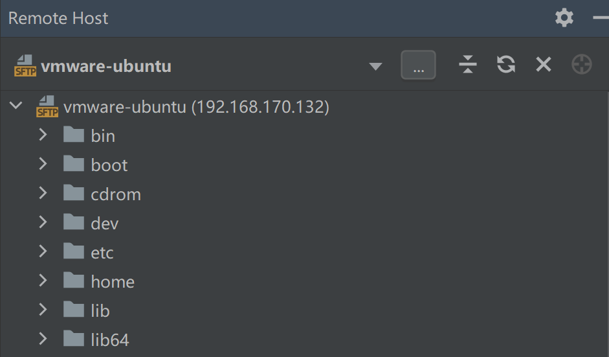Click the bin folder icon
This screenshot has width=609, height=357.
pyautogui.click(x=74, y=135)
